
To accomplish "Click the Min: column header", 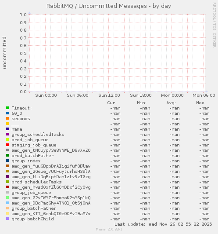I will (142, 103).
